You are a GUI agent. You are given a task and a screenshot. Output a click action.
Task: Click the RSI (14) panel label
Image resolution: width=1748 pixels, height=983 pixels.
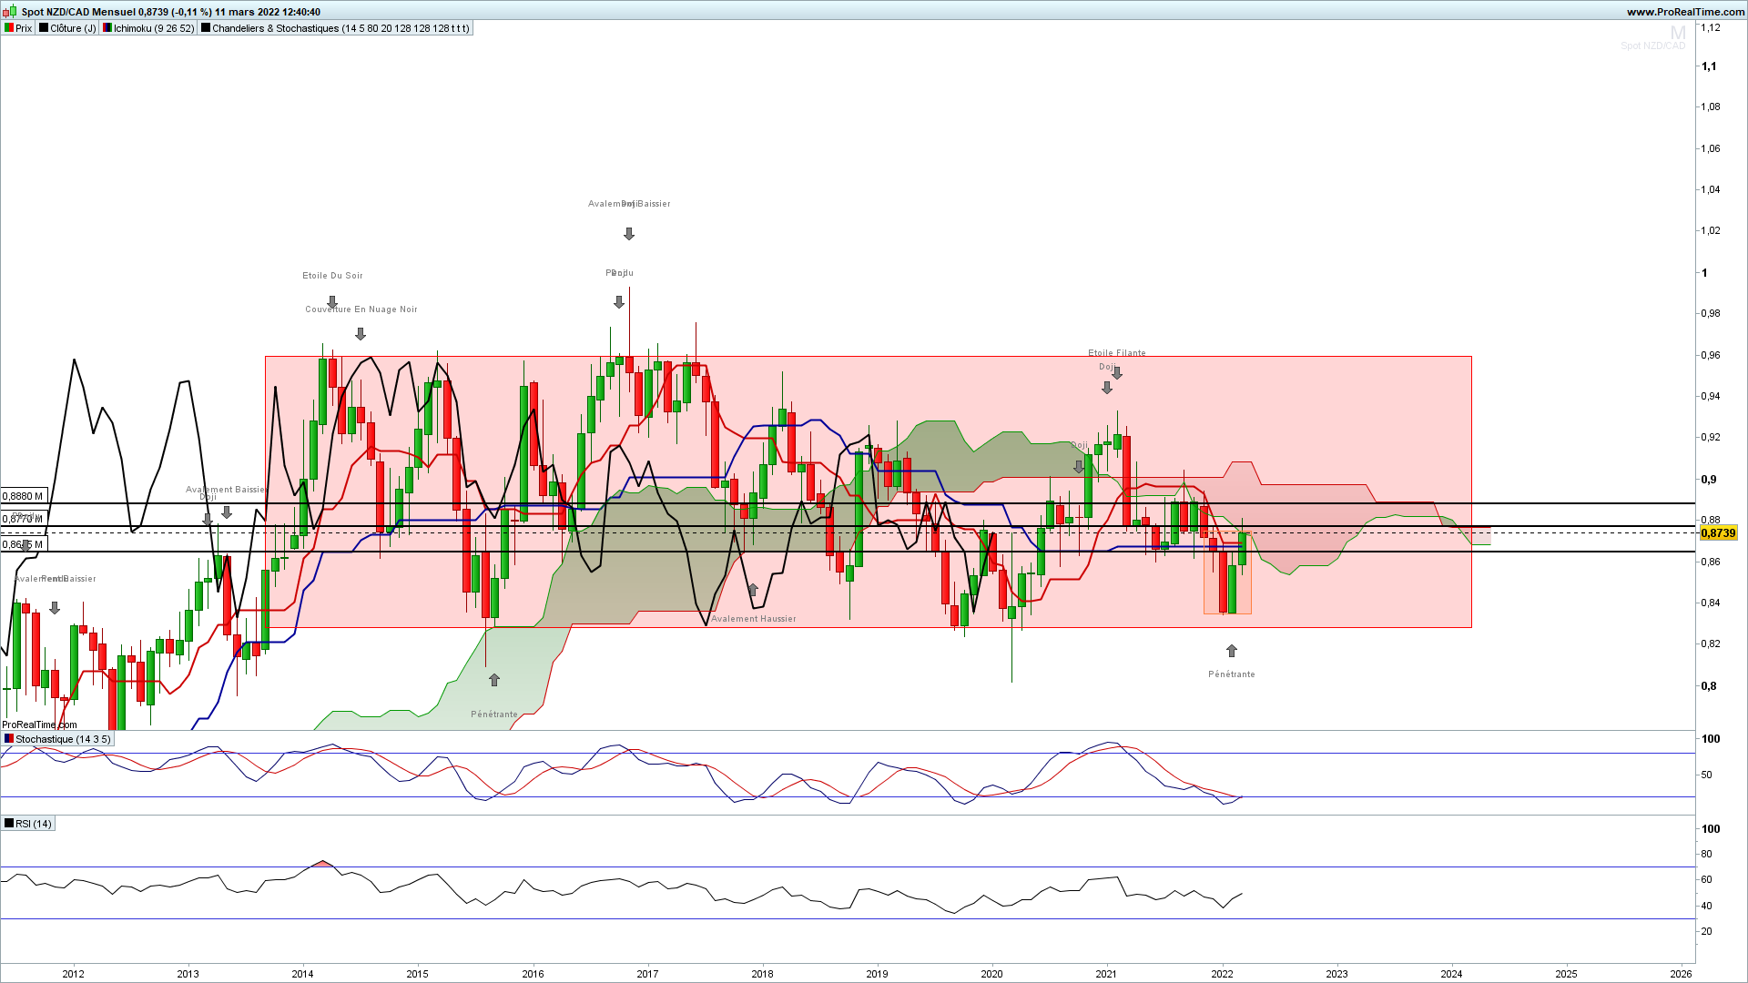[28, 824]
